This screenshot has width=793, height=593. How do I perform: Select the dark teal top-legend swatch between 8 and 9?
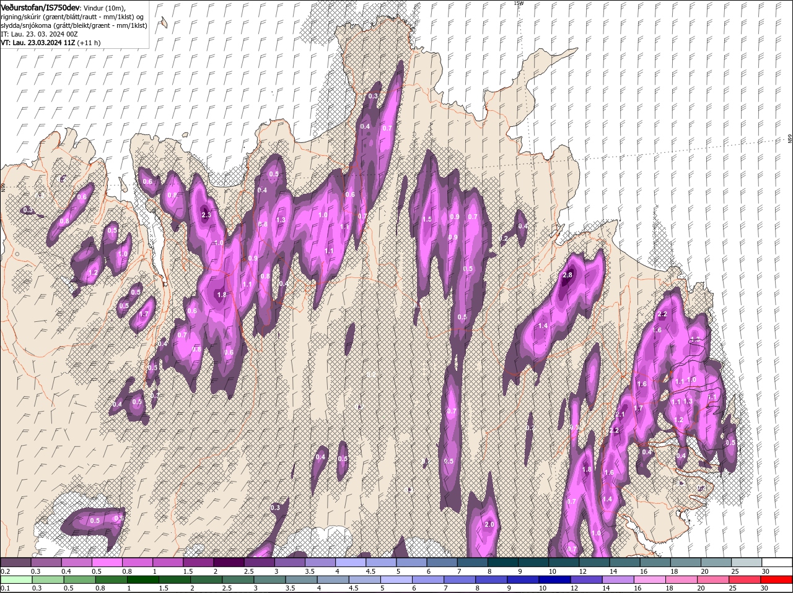tap(503, 562)
